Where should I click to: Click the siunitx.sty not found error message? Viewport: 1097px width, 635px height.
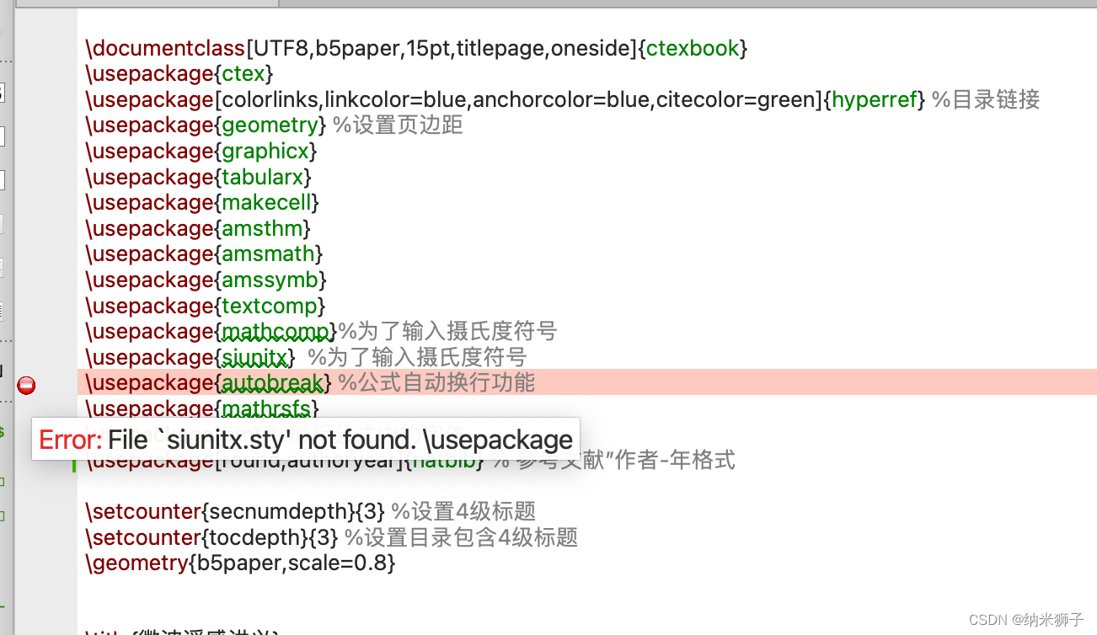303,439
